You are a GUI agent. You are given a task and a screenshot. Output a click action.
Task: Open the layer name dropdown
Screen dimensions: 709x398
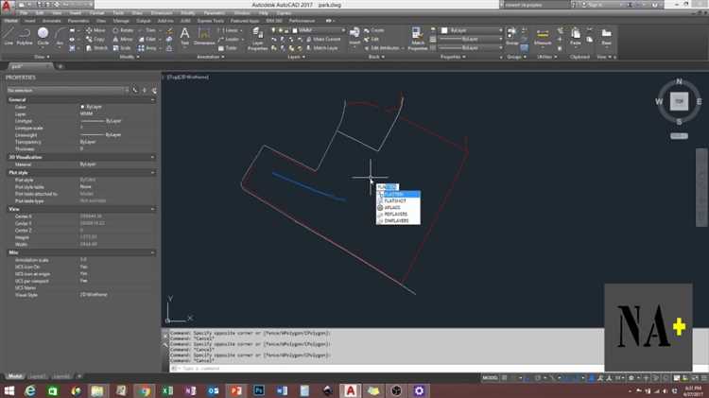[319, 30]
